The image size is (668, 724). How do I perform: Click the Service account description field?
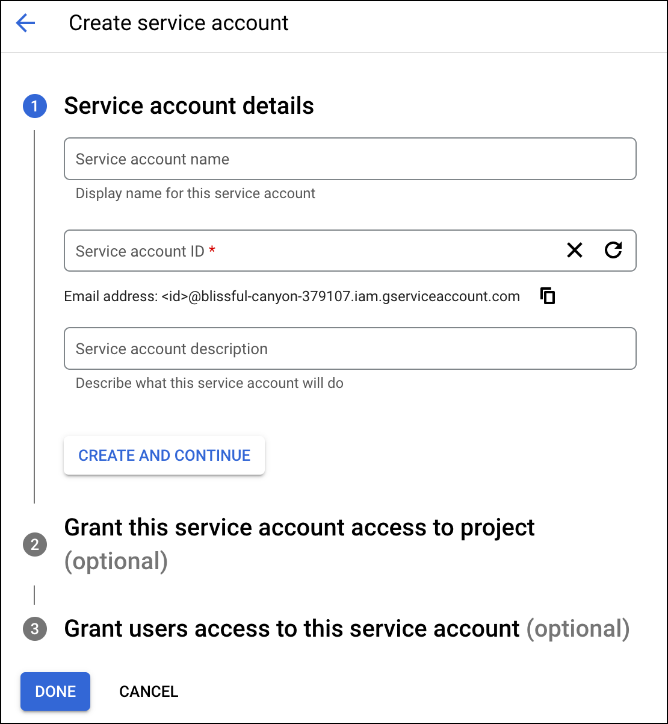(349, 348)
